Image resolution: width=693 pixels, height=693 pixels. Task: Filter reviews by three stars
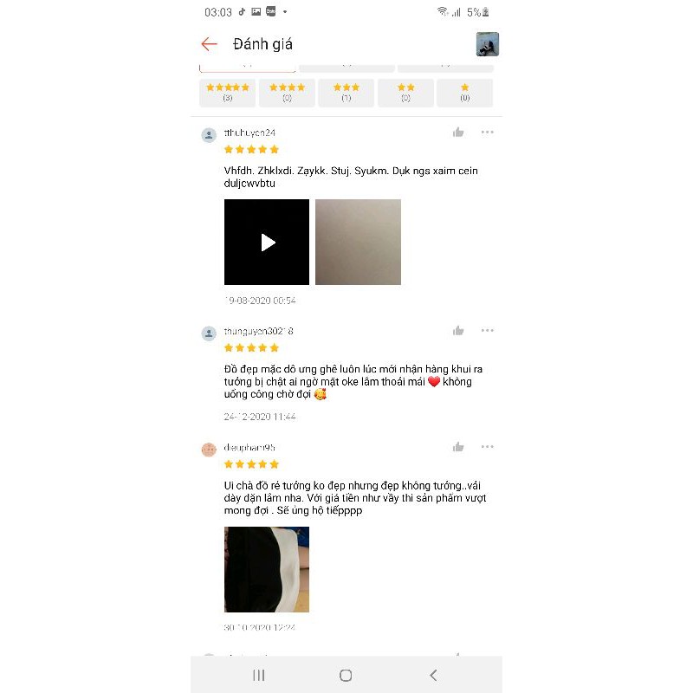pos(346,93)
